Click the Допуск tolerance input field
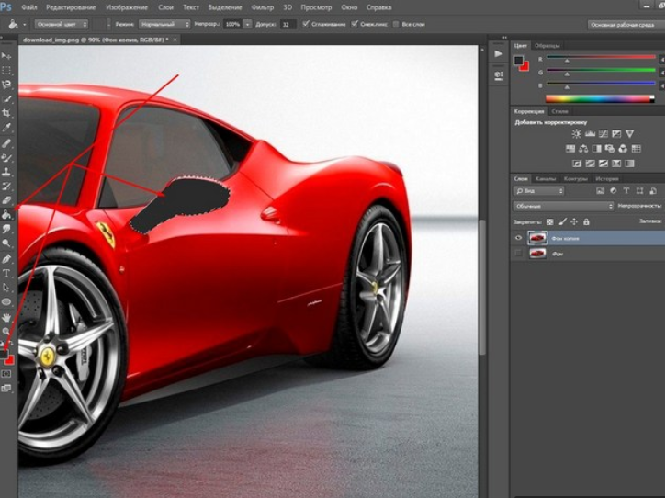Viewport: 666px width, 498px height. pos(288,24)
